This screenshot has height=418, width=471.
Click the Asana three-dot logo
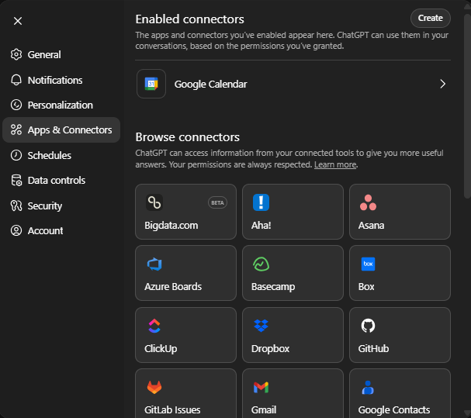pyautogui.click(x=368, y=202)
